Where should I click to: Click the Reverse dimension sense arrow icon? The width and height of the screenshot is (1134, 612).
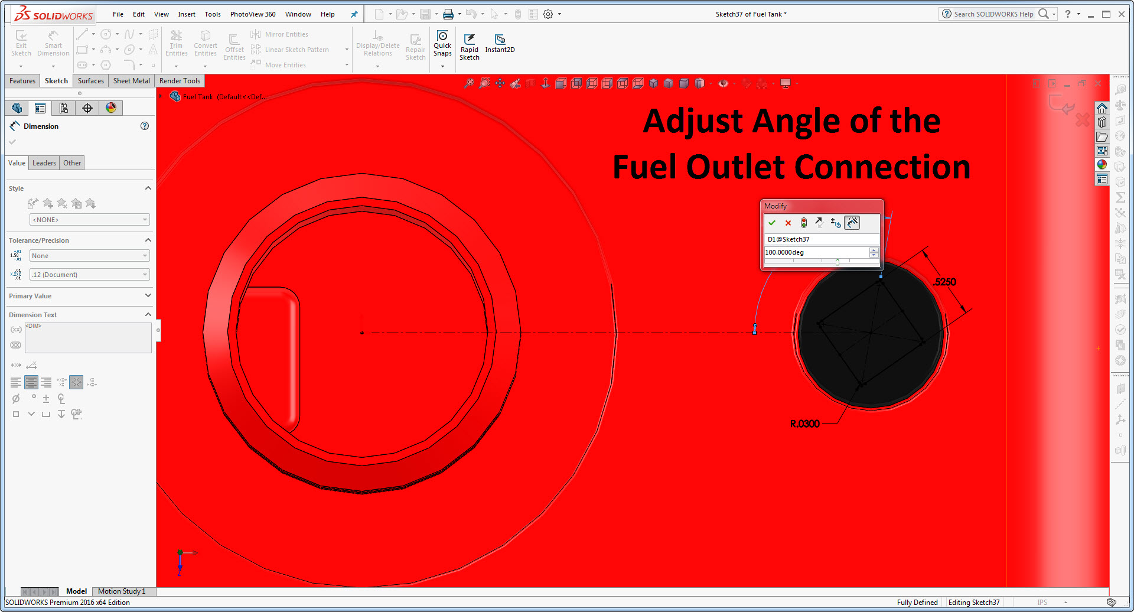tap(819, 223)
